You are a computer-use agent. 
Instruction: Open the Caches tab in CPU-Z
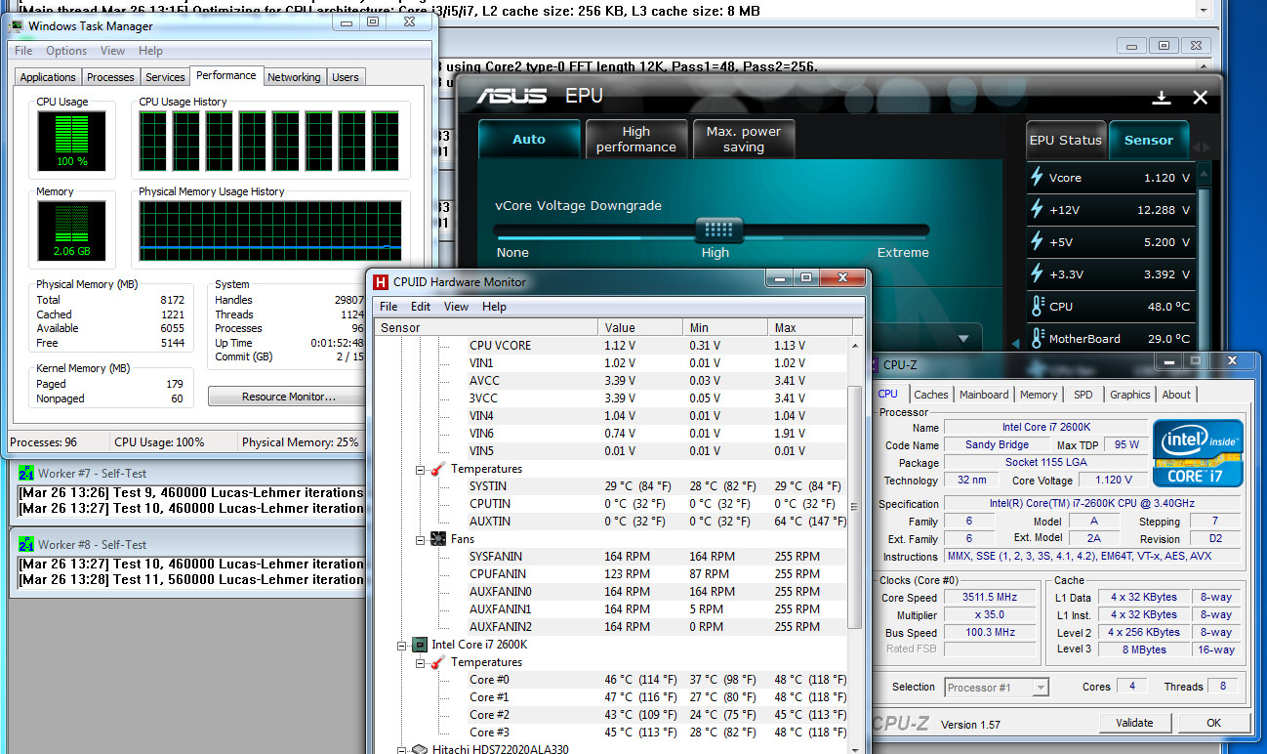[930, 395]
